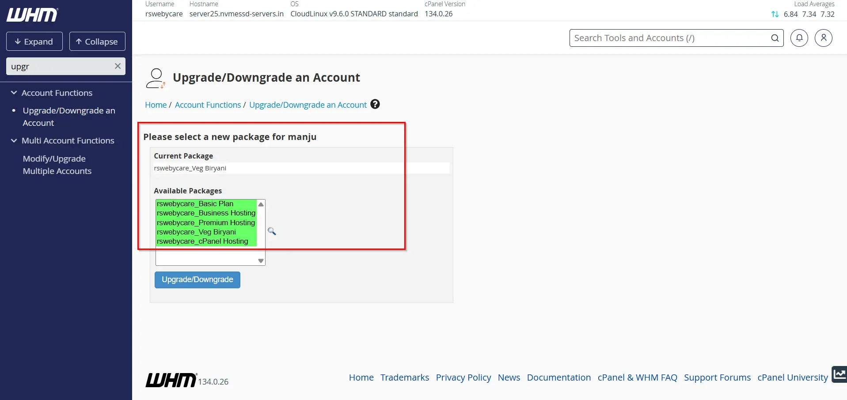This screenshot has height=400, width=847.
Task: Click hostname server25.nvmessd-servers.in
Action: pos(236,14)
